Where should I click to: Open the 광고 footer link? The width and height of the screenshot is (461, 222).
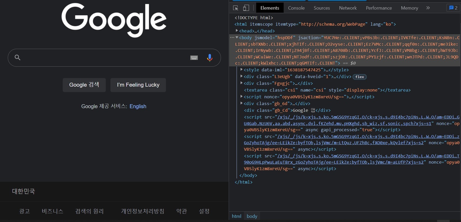(x=25, y=211)
